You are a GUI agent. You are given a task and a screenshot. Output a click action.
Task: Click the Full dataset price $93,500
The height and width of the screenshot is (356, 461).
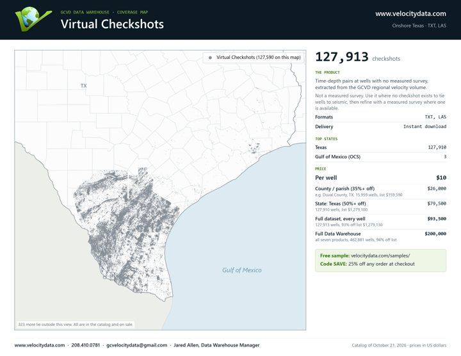coord(437,219)
